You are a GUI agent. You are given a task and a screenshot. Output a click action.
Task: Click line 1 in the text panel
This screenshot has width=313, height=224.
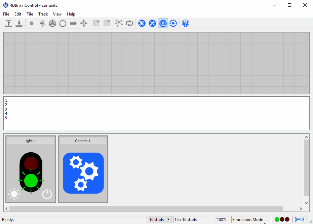tap(6, 101)
